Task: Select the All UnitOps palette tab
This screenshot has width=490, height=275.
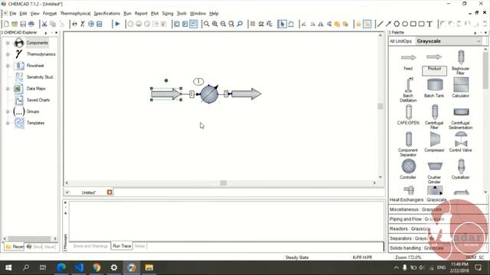Action: click(x=401, y=41)
